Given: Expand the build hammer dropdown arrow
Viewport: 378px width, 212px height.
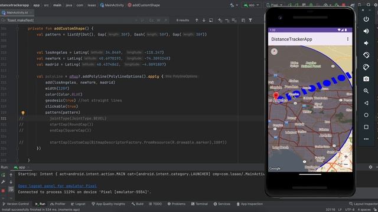Looking at the screenshot, I should 237,5.
